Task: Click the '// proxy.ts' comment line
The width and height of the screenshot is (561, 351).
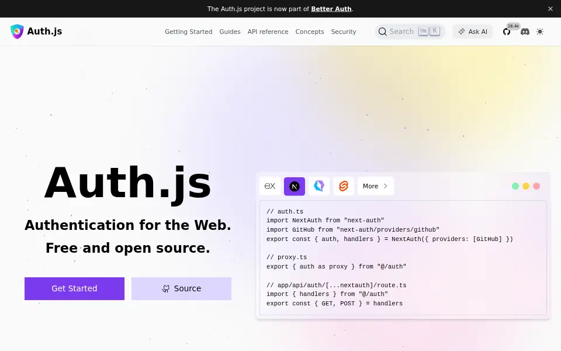Action: click(286, 257)
